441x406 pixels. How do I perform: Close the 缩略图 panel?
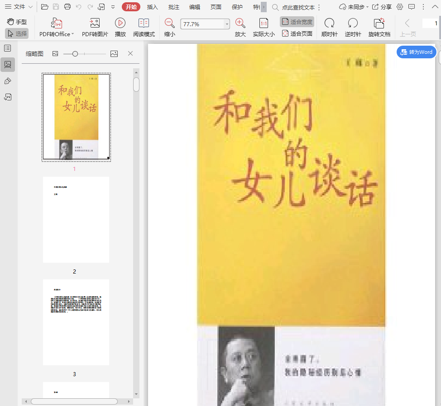[130, 53]
